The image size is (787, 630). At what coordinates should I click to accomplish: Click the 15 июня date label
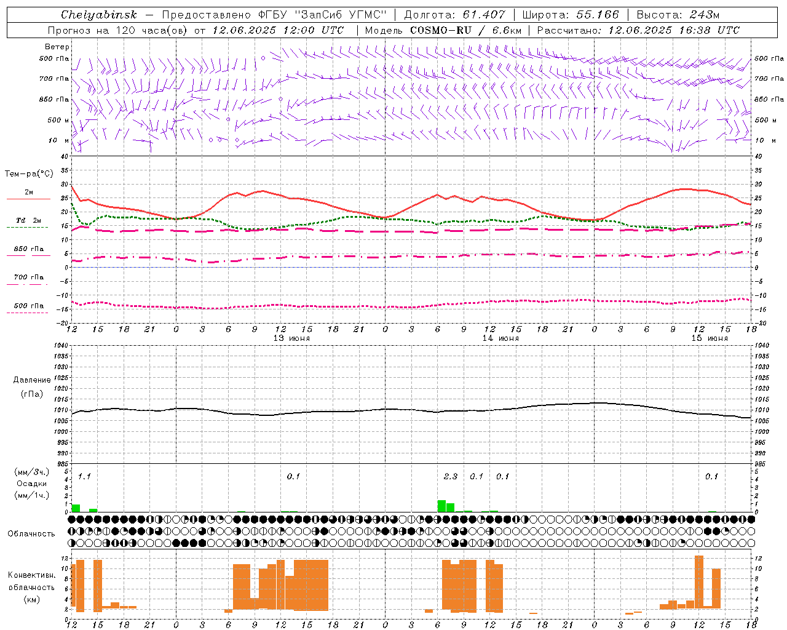pyautogui.click(x=710, y=338)
